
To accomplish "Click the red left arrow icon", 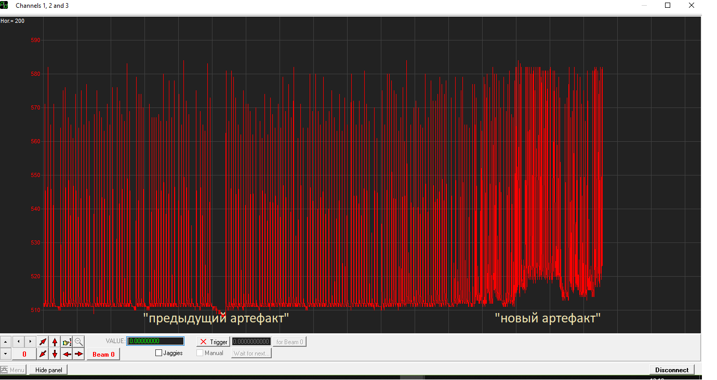I will (x=67, y=354).
